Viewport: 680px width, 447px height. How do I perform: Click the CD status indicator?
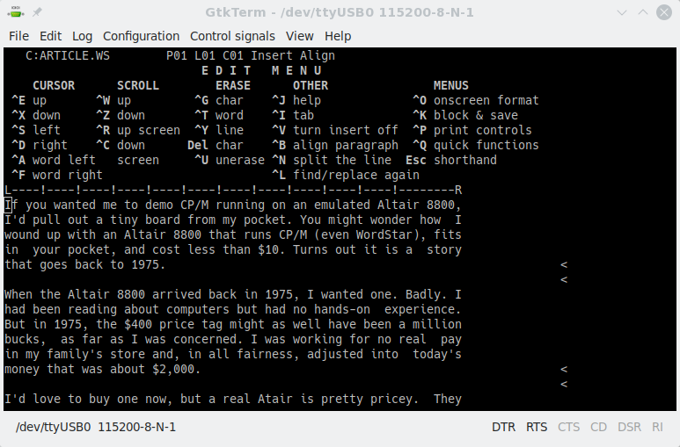[x=598, y=427]
